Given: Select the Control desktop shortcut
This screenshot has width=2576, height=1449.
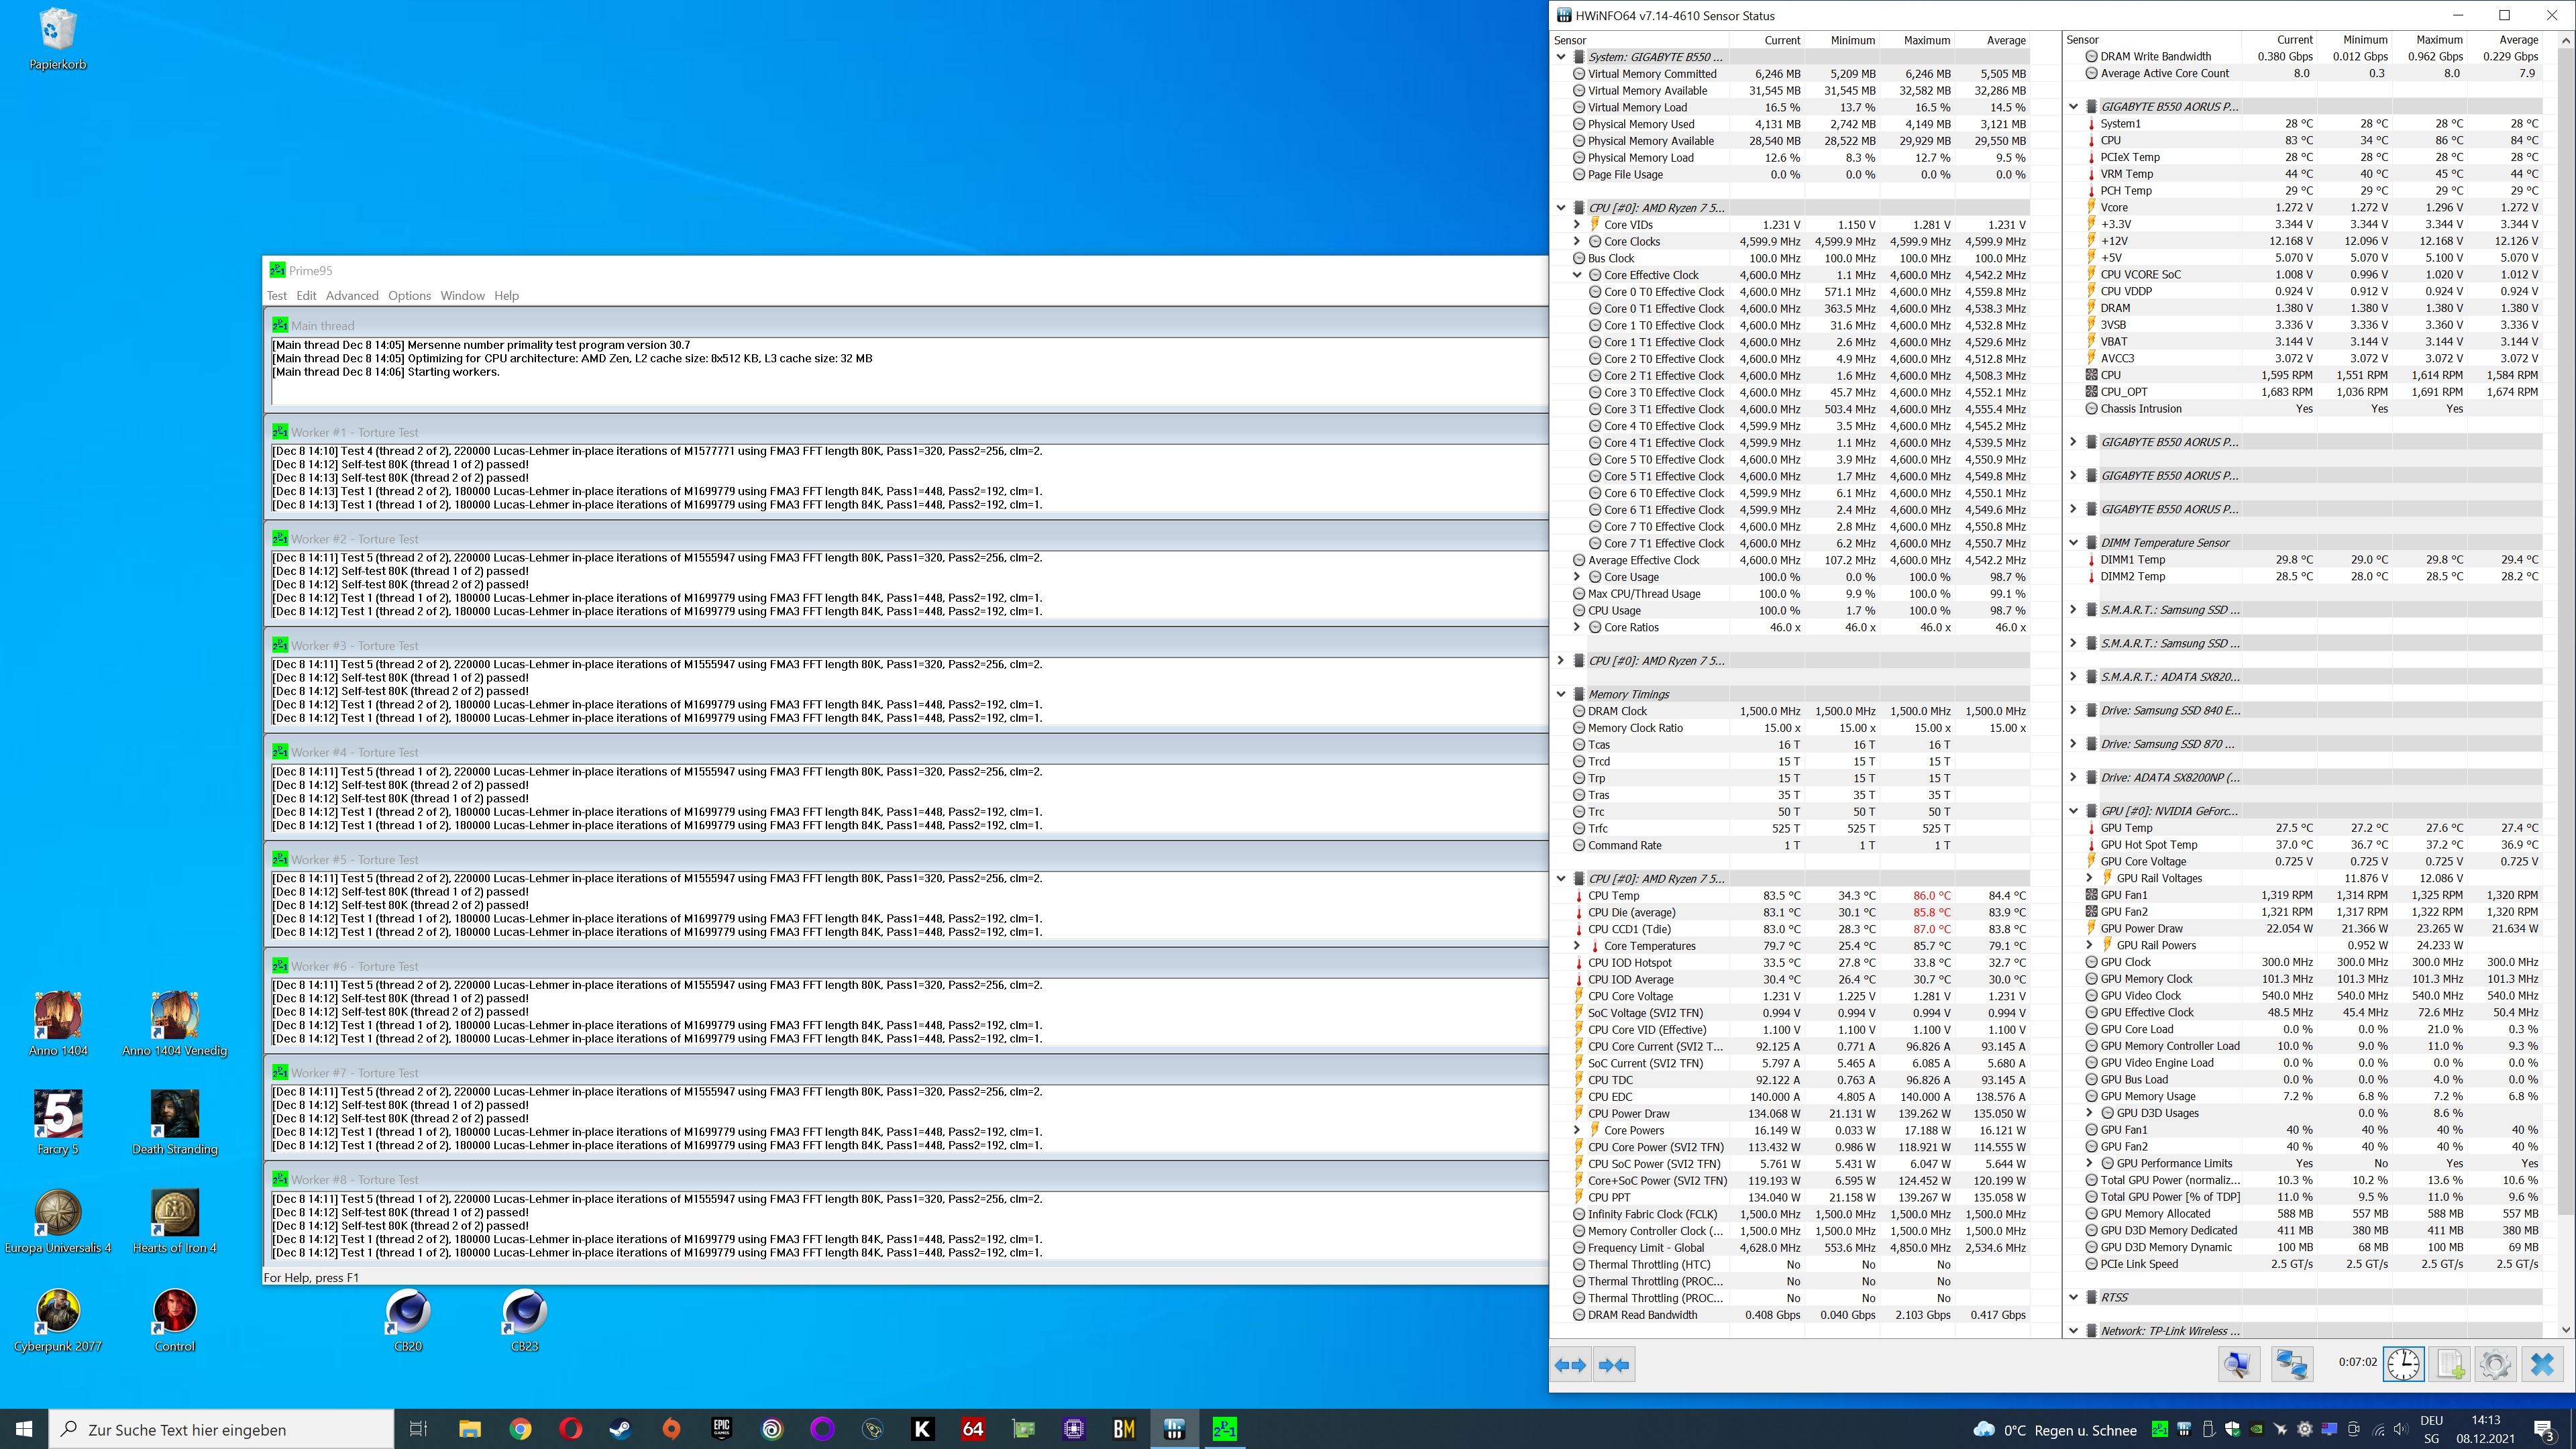Looking at the screenshot, I should coord(174,1320).
